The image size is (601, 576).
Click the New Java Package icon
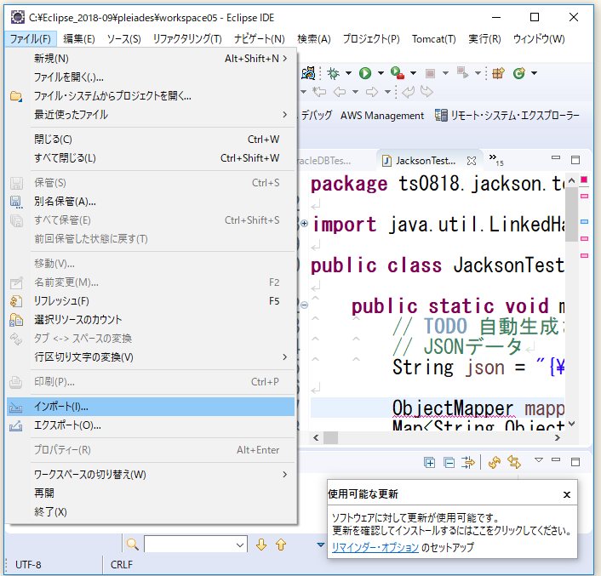498,73
